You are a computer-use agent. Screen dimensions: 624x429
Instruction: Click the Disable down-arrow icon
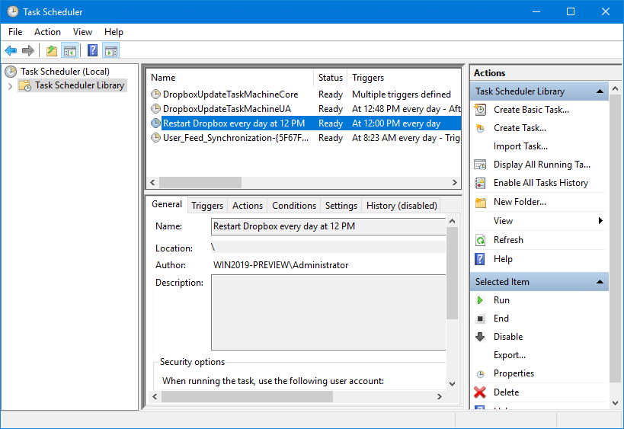click(x=480, y=337)
